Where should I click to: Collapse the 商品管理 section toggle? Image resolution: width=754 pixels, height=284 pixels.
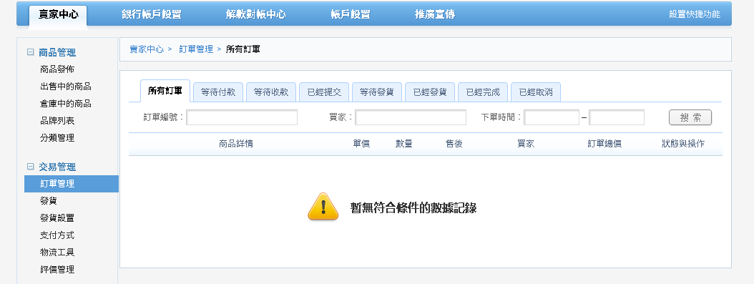(30, 52)
